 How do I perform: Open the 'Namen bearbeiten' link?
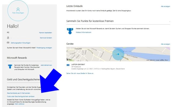click(46, 33)
